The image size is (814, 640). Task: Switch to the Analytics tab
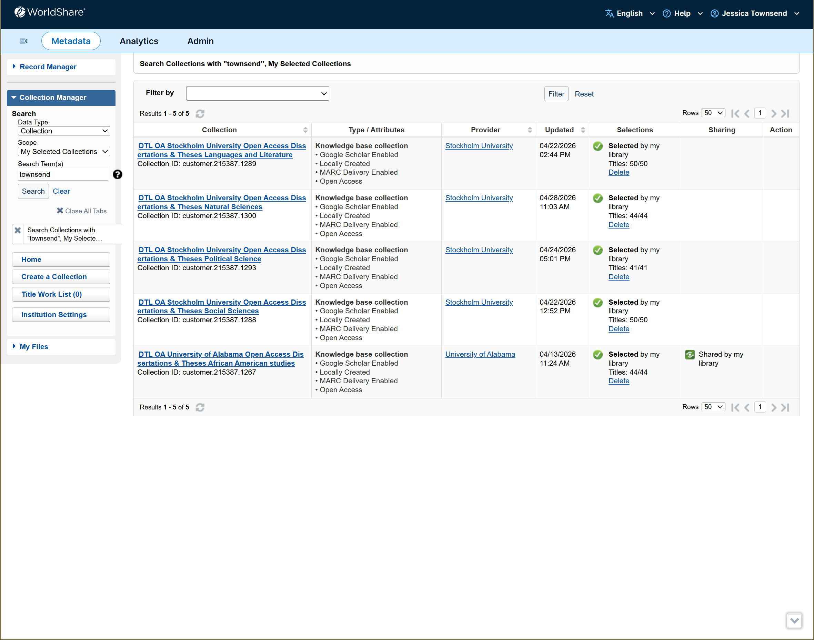coord(139,41)
